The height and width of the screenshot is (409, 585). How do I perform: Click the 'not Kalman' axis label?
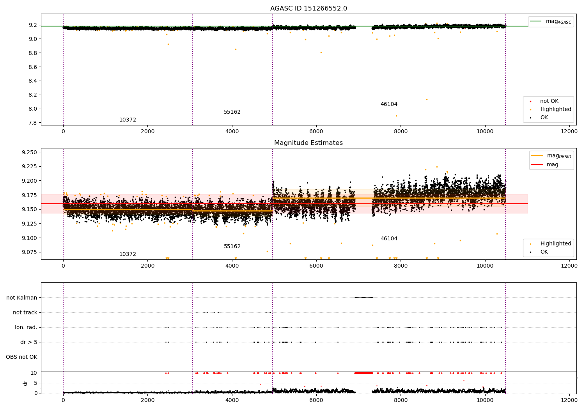(22, 298)
